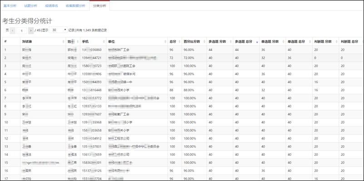The image size is (364, 181).
Task: Toggle sort on 多选题 总分 column
Action: tap(246, 42)
